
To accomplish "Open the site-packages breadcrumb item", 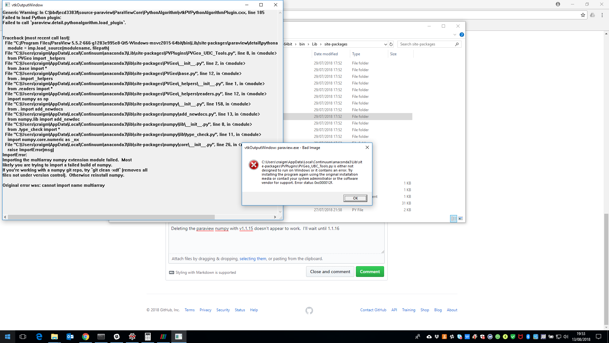I will click(x=336, y=44).
